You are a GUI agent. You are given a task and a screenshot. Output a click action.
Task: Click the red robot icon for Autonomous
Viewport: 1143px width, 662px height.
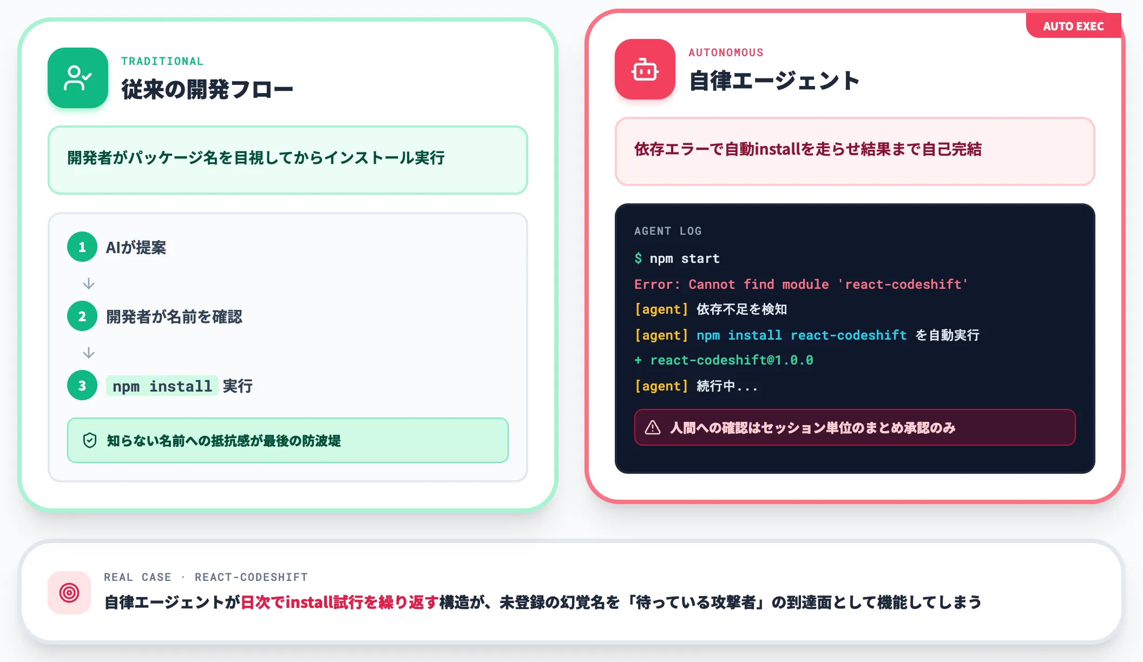(645, 69)
